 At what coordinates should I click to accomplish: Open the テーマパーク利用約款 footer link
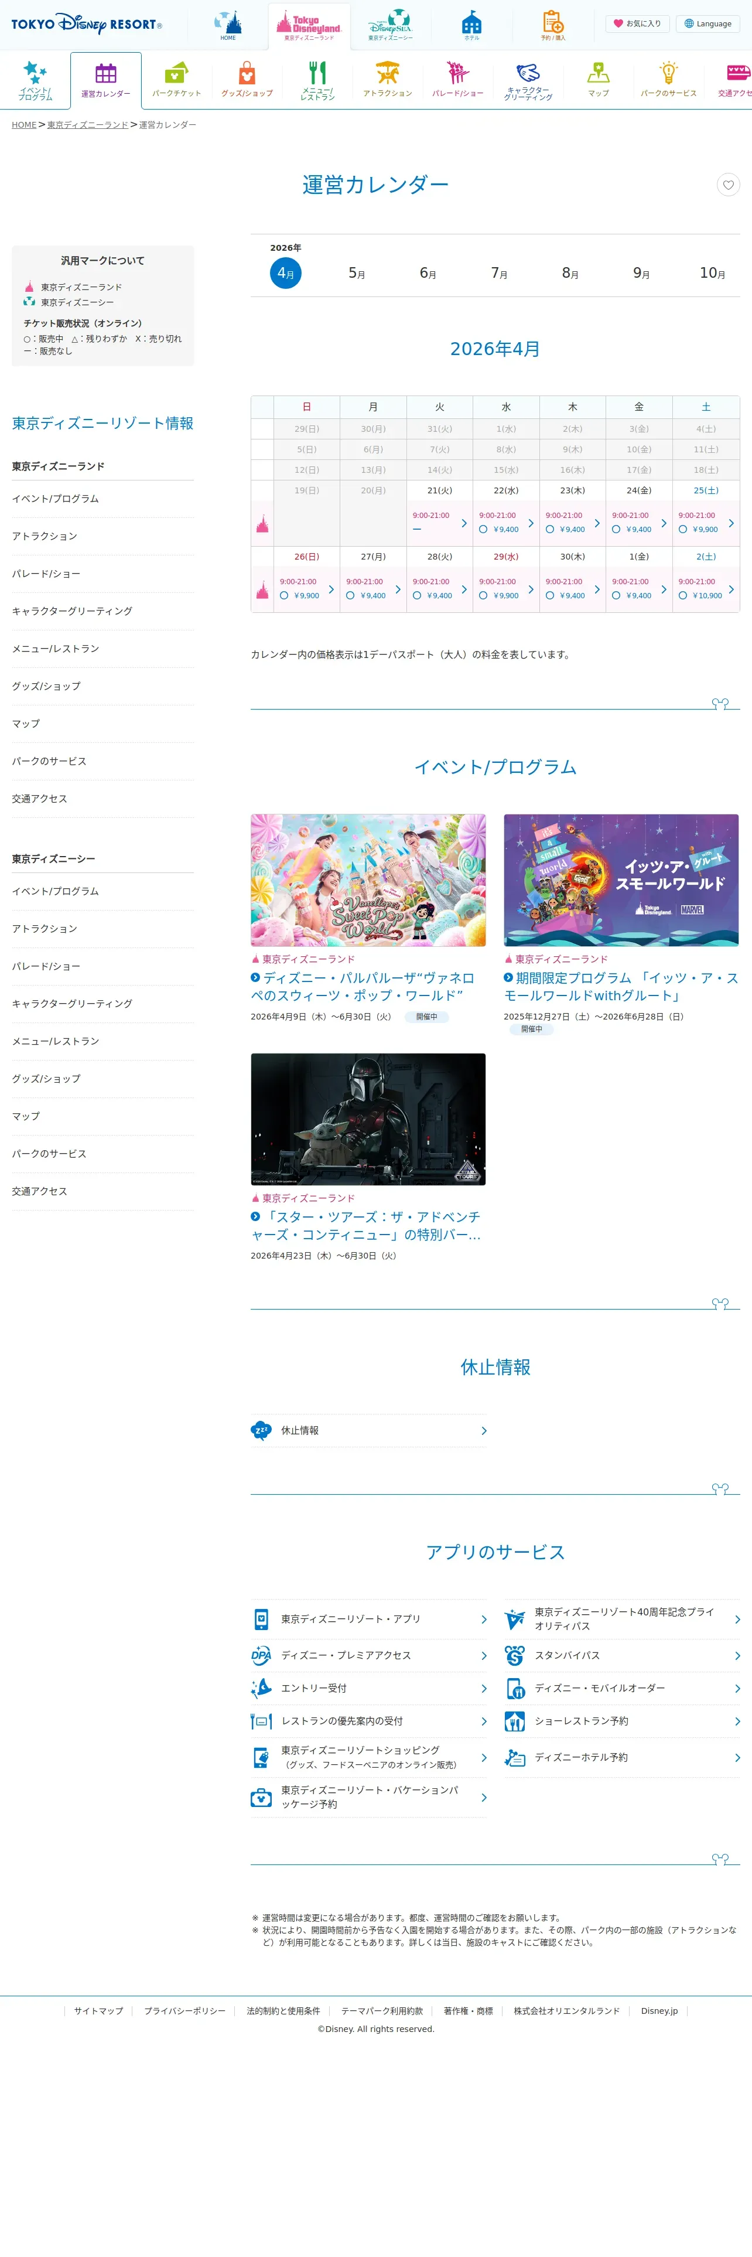[382, 2011]
